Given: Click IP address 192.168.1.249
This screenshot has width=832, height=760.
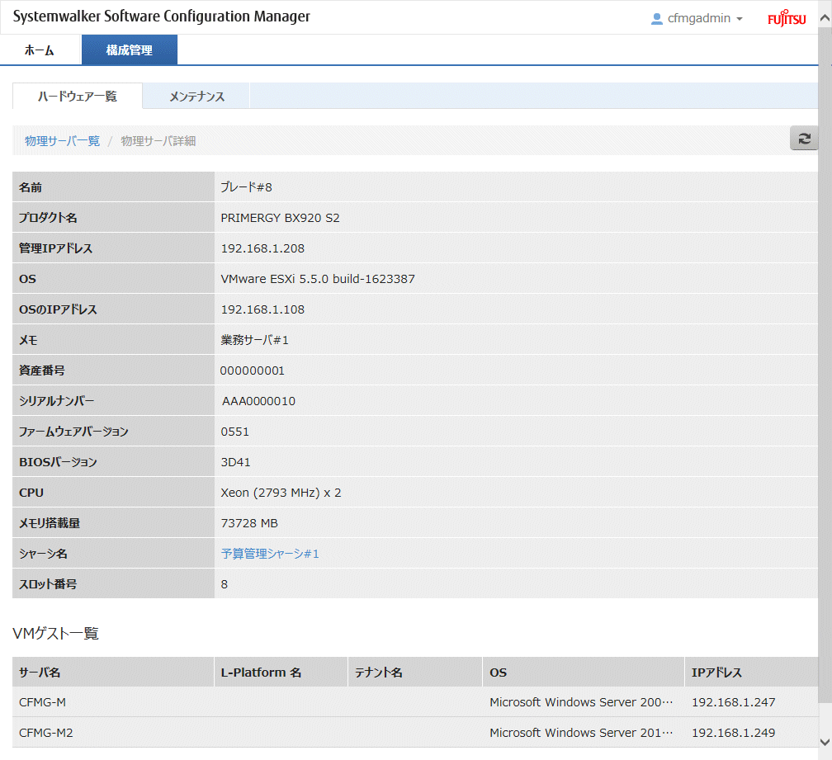Looking at the screenshot, I should click(x=733, y=733).
